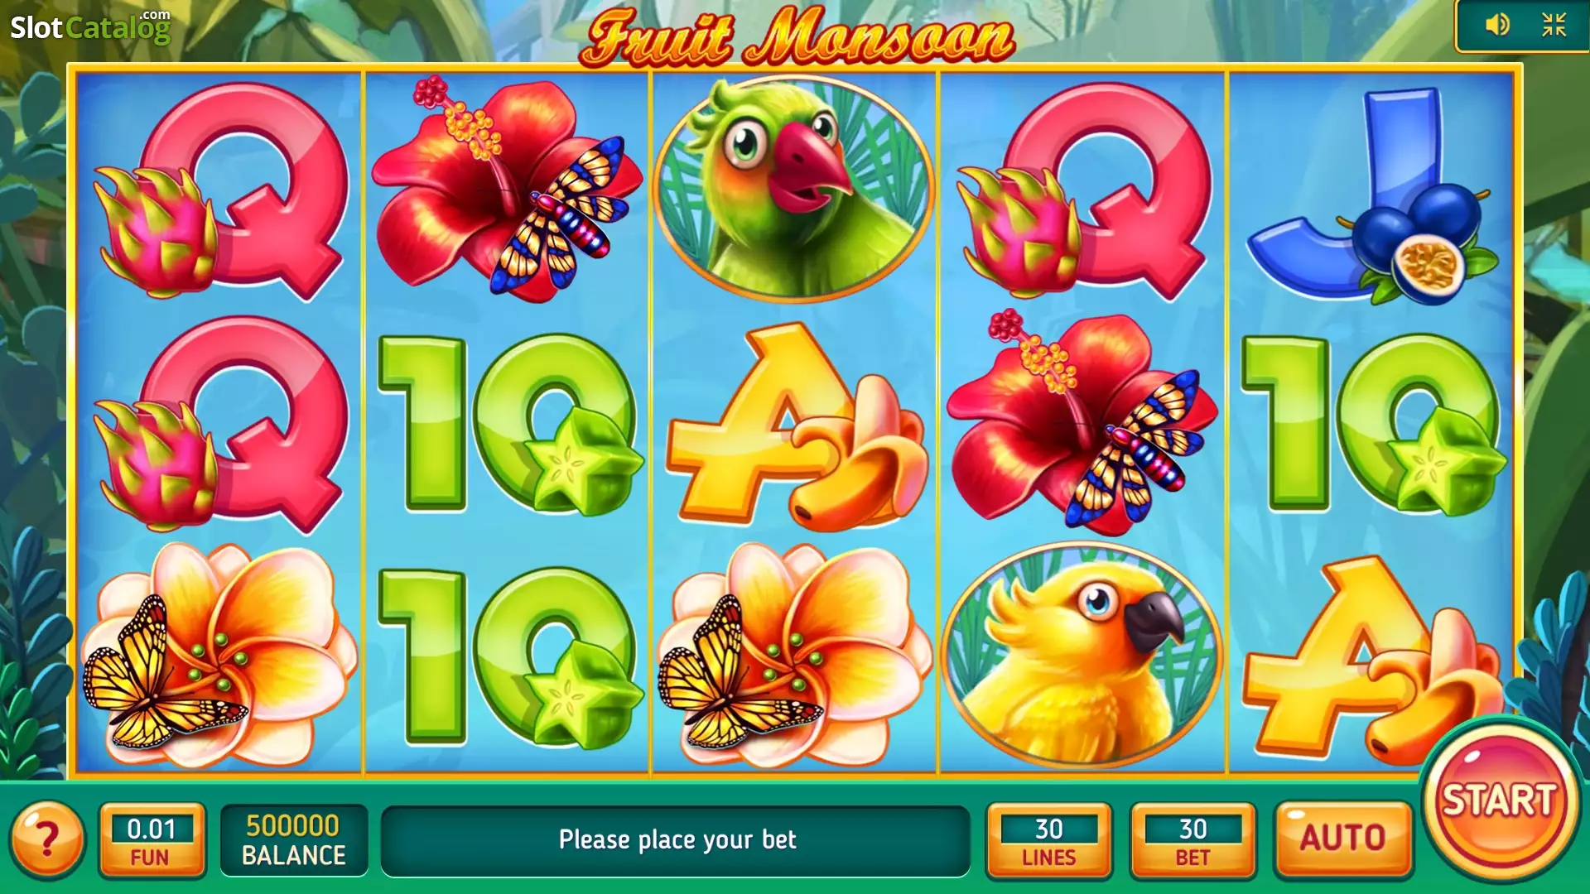
Task: Mute the game sound via speaker icon
Action: [1497, 25]
